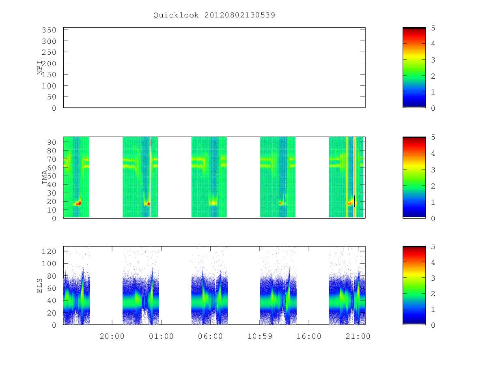Click the 21:00 time axis label

[x=358, y=336]
